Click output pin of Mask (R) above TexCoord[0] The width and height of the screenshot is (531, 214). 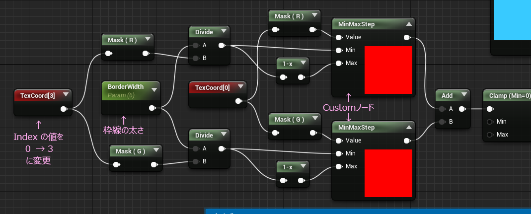(312, 30)
